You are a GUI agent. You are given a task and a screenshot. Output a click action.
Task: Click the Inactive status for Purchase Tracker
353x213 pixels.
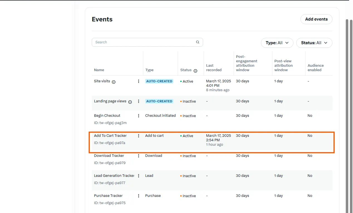188,196
